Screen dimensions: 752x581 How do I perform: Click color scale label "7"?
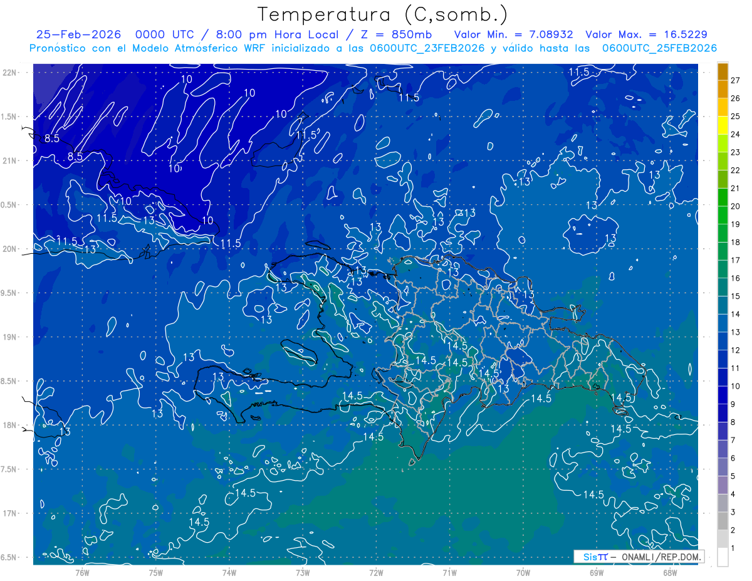tap(733, 441)
